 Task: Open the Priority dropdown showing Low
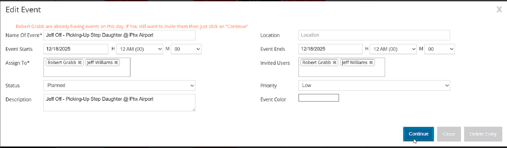374,85
